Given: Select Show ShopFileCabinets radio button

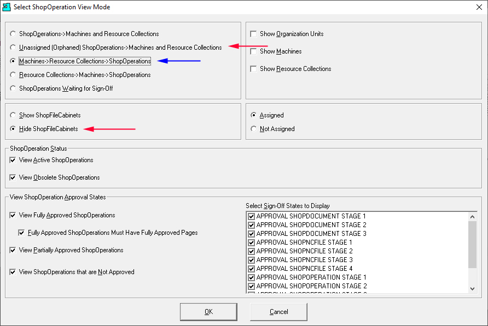Looking at the screenshot, I should [x=13, y=115].
